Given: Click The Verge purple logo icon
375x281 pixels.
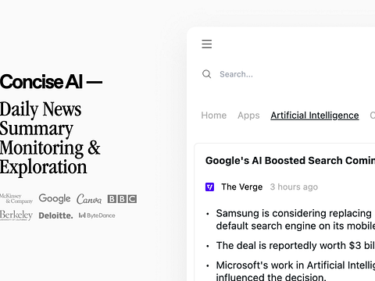Looking at the screenshot, I should [209, 187].
